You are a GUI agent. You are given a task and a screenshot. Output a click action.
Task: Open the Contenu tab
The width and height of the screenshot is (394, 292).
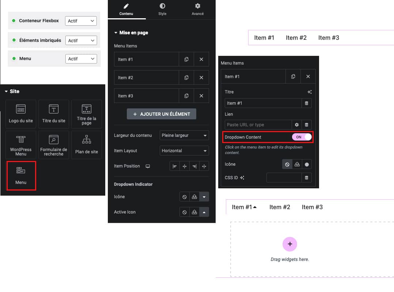[x=126, y=9]
